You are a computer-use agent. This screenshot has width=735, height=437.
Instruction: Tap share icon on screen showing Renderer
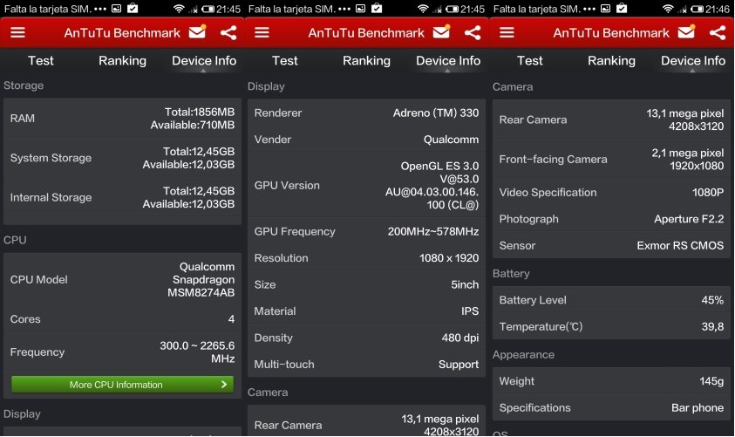click(x=473, y=33)
